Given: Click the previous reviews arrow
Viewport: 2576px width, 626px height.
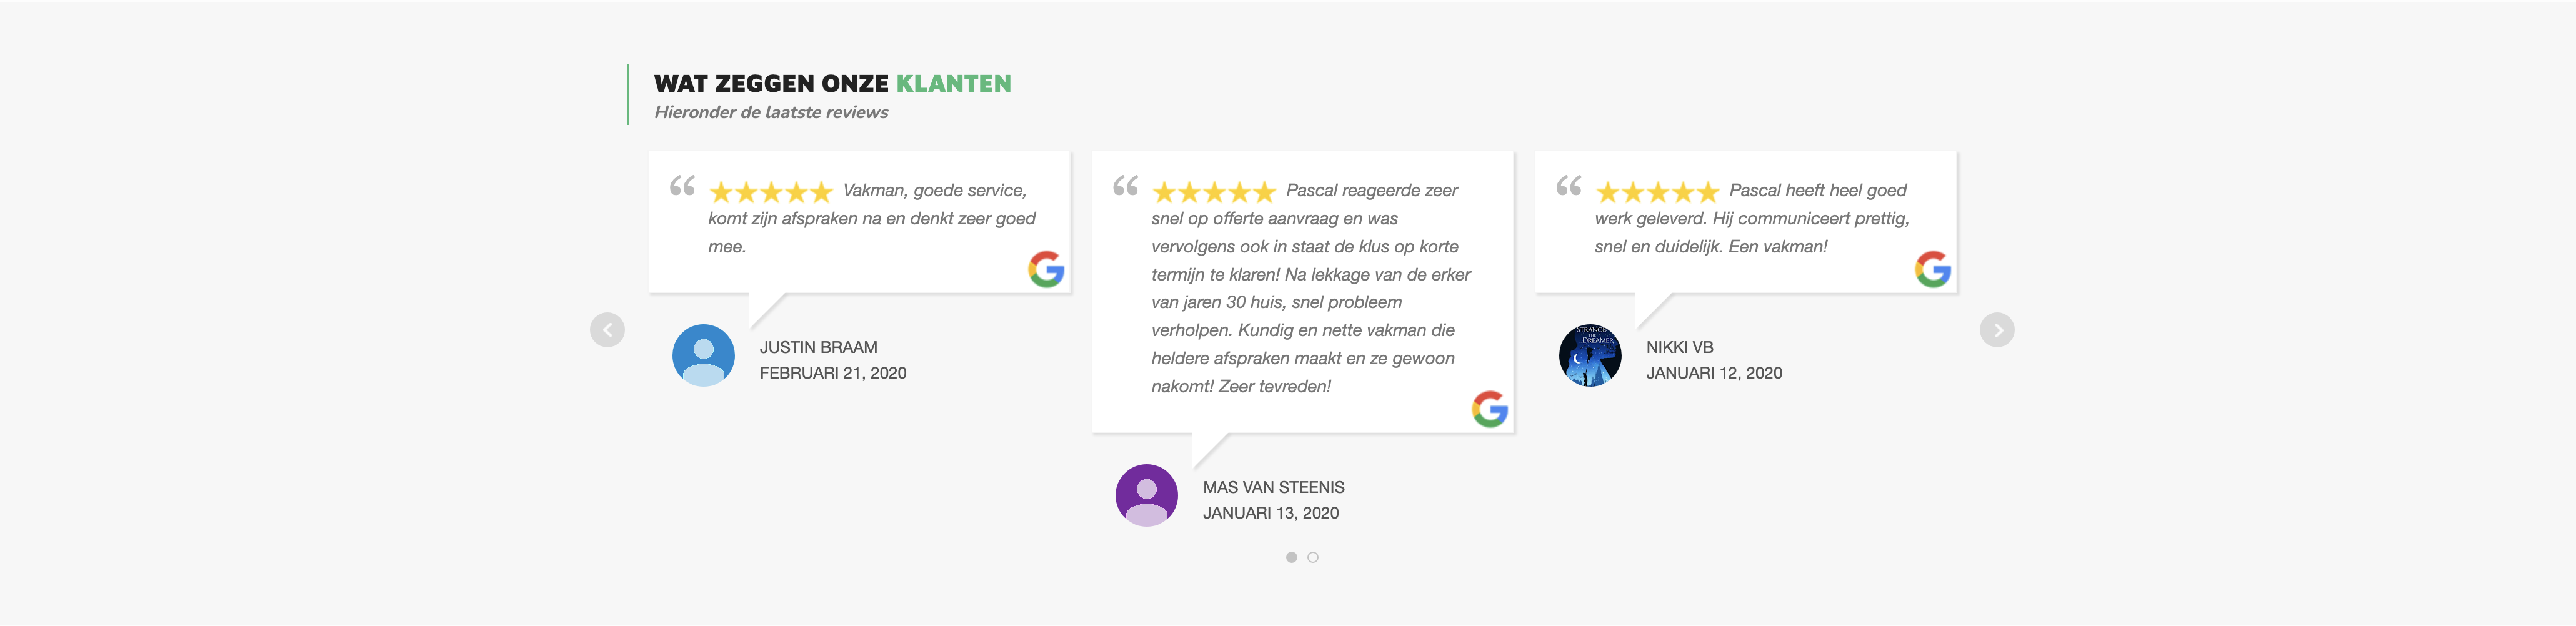Looking at the screenshot, I should 607,330.
